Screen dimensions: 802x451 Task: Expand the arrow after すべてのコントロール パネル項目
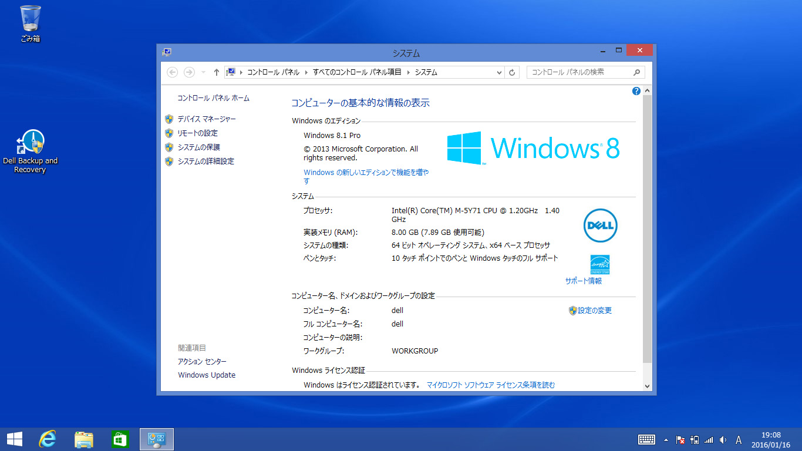pyautogui.click(x=408, y=72)
